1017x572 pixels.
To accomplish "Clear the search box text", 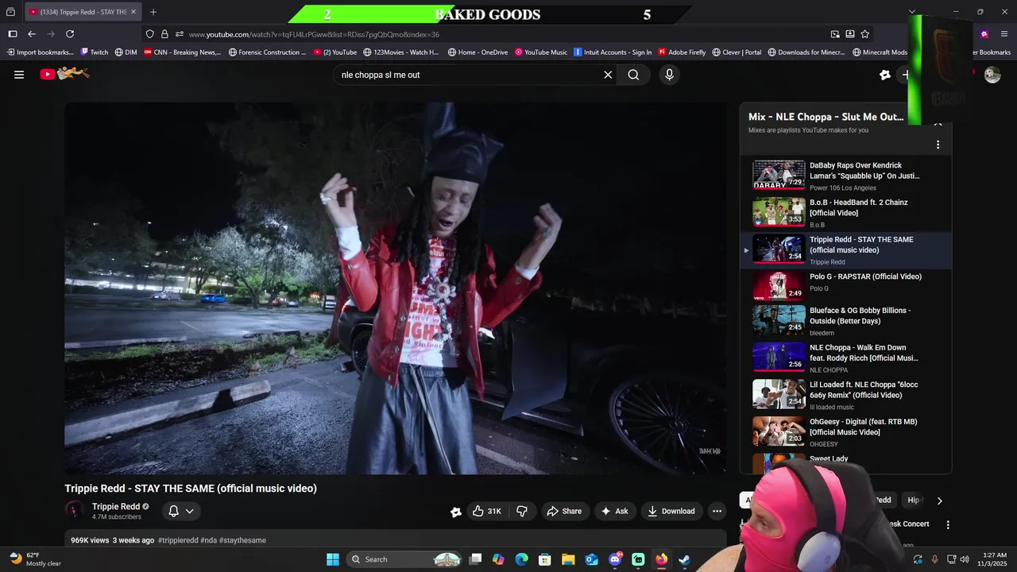I will (x=608, y=75).
